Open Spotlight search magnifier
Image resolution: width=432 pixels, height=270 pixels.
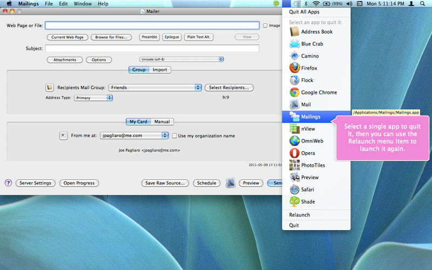422,4
